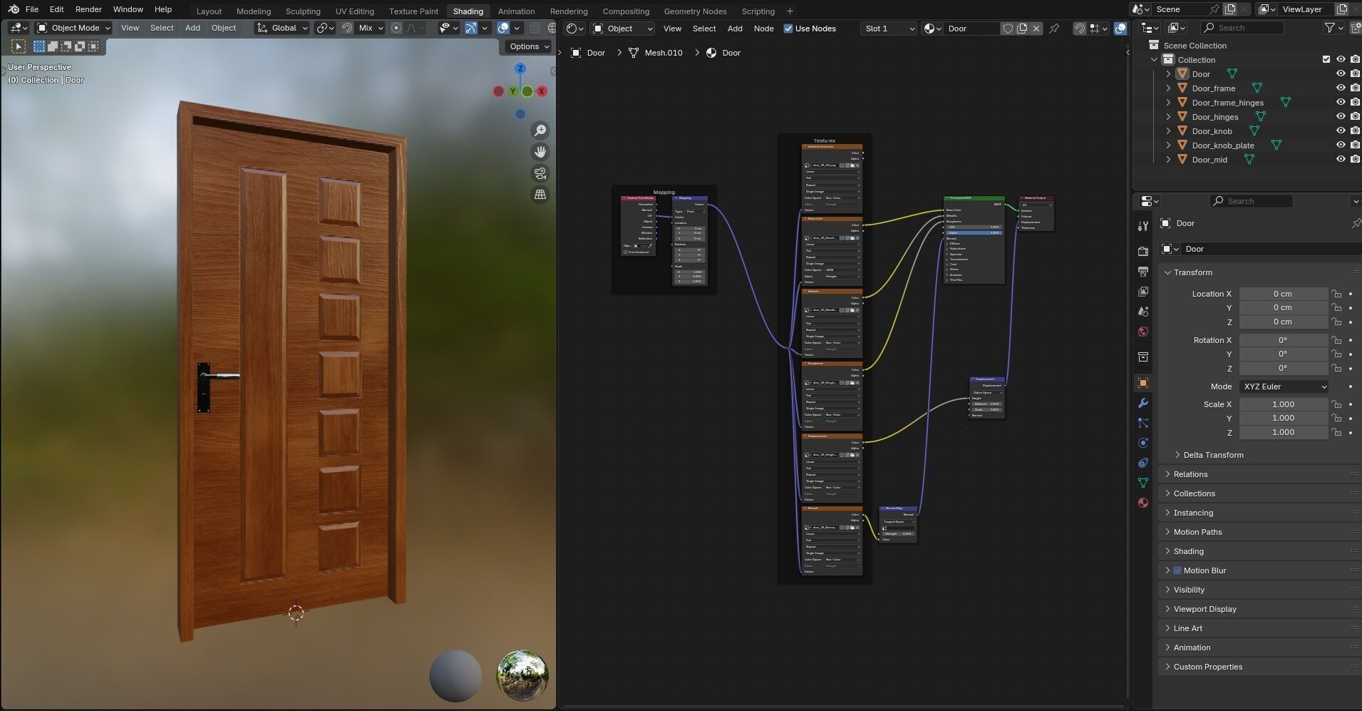Toggle the Use Nodes checkbox
This screenshot has height=711, width=1362.
tap(788, 29)
